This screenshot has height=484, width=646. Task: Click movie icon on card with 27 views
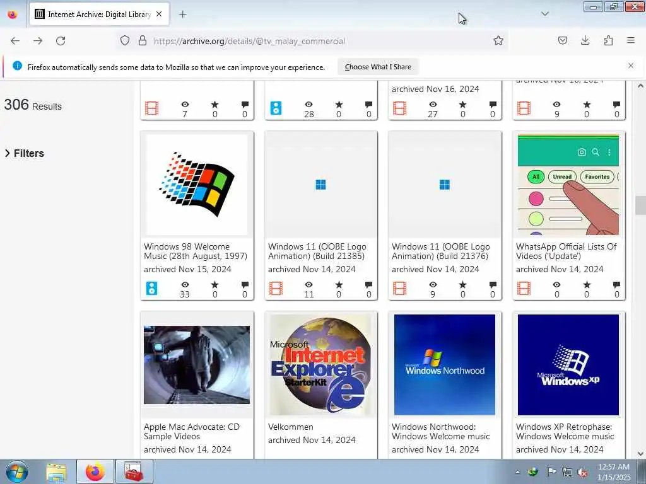399,108
